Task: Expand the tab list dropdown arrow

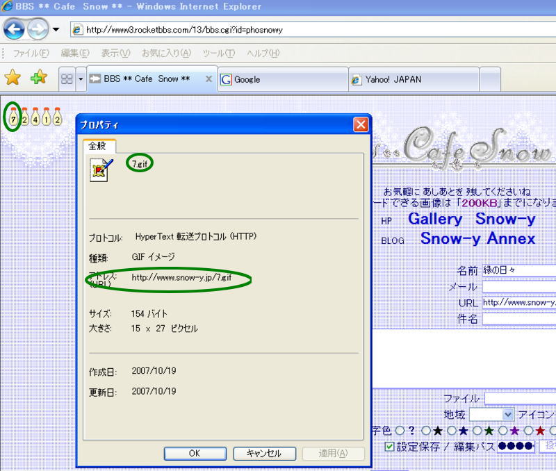Action: pyautogui.click(x=81, y=79)
